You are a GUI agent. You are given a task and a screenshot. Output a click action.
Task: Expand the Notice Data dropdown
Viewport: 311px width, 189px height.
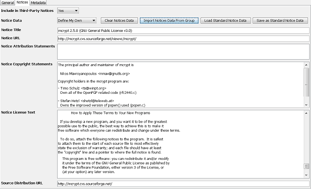coord(77,20)
